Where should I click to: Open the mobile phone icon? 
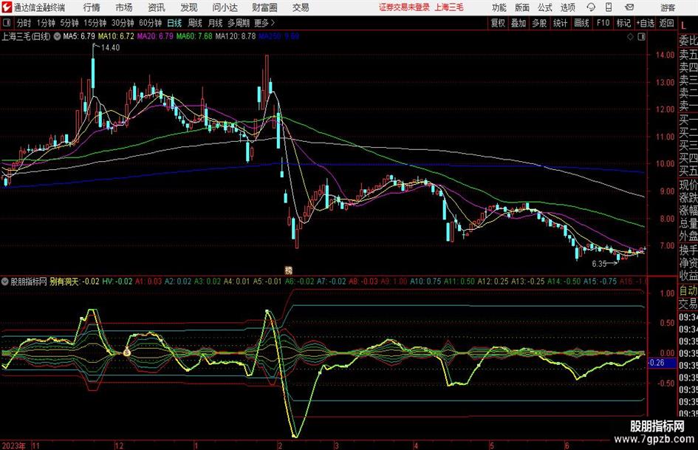[x=609, y=7]
